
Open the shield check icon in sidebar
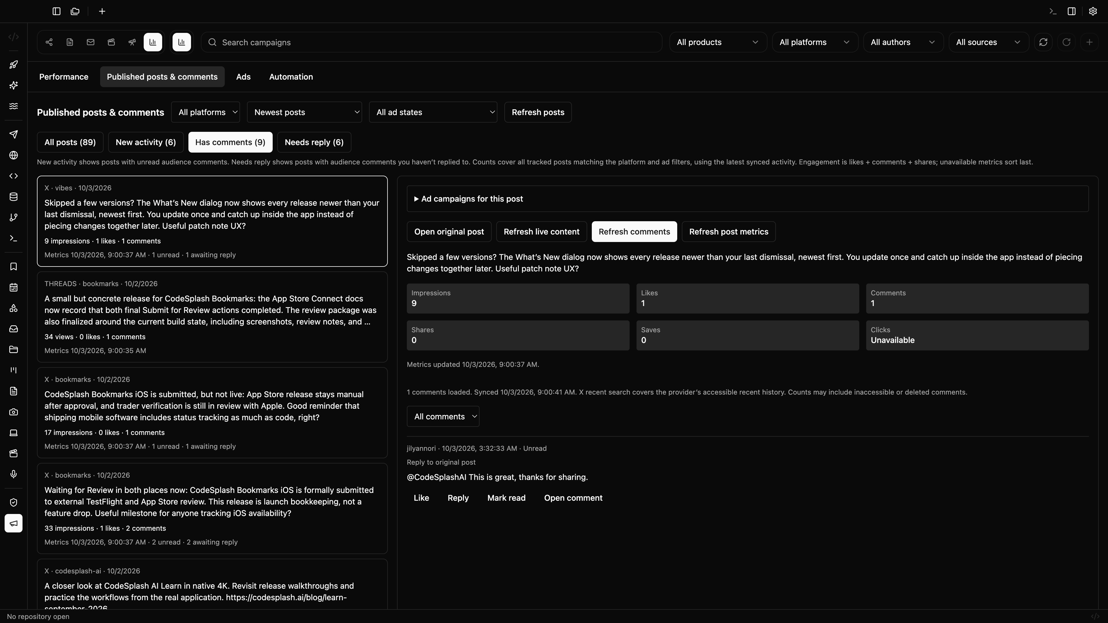(x=13, y=503)
